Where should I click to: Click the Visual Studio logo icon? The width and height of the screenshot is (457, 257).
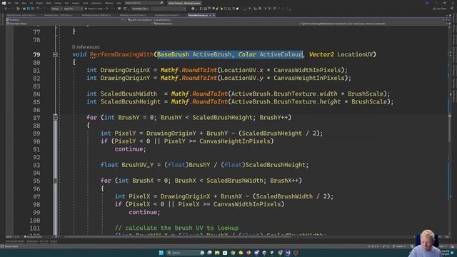pyautogui.click(x=4, y=3)
